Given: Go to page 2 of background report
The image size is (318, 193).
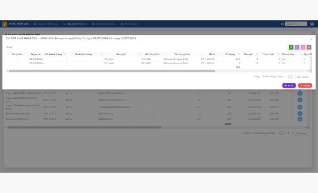Looking at the screenshot, I should (x=285, y=133).
